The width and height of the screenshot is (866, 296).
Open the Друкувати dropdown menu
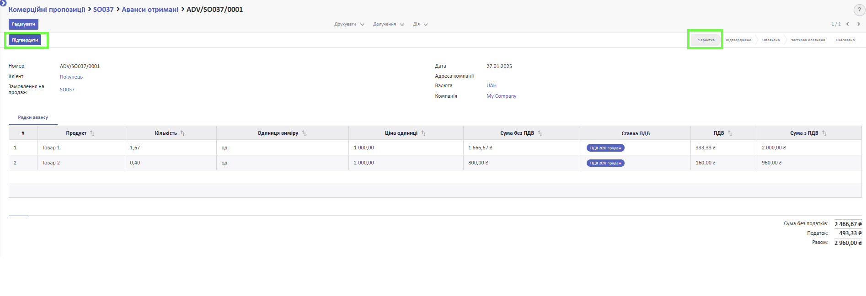pyautogui.click(x=349, y=25)
